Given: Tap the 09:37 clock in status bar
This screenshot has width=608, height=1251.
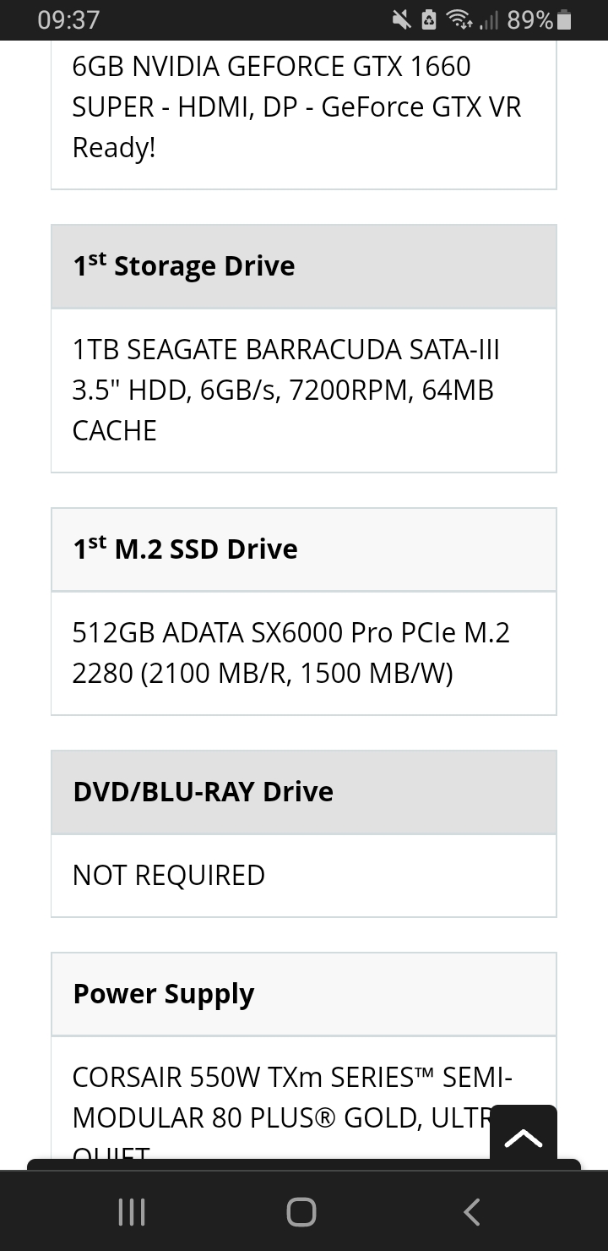Looking at the screenshot, I should [x=68, y=19].
